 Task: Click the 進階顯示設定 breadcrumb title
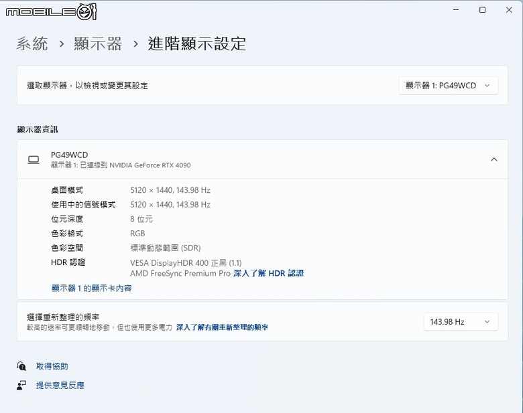(x=196, y=44)
